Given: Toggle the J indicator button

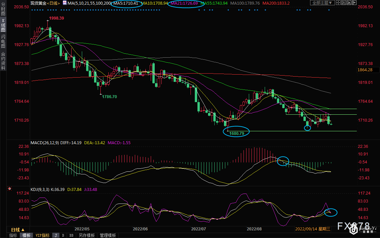Looking at the screenshot, I should coord(56,235).
